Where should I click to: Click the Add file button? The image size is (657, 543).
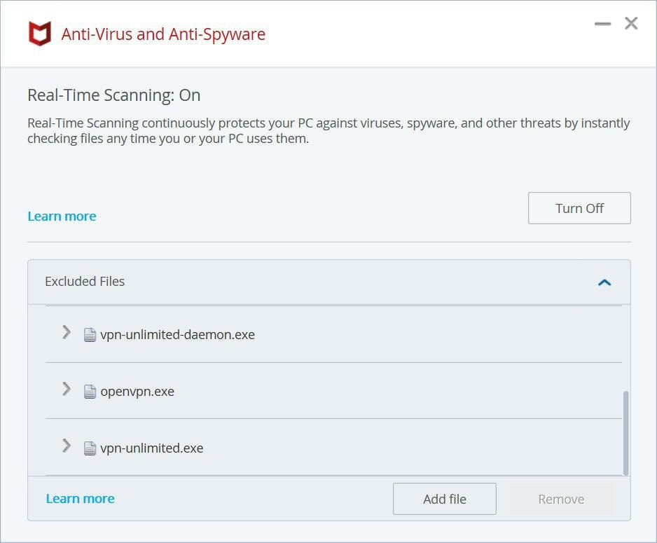click(x=444, y=499)
